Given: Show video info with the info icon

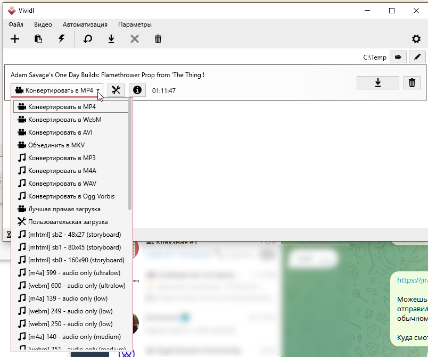Looking at the screenshot, I should (x=137, y=90).
